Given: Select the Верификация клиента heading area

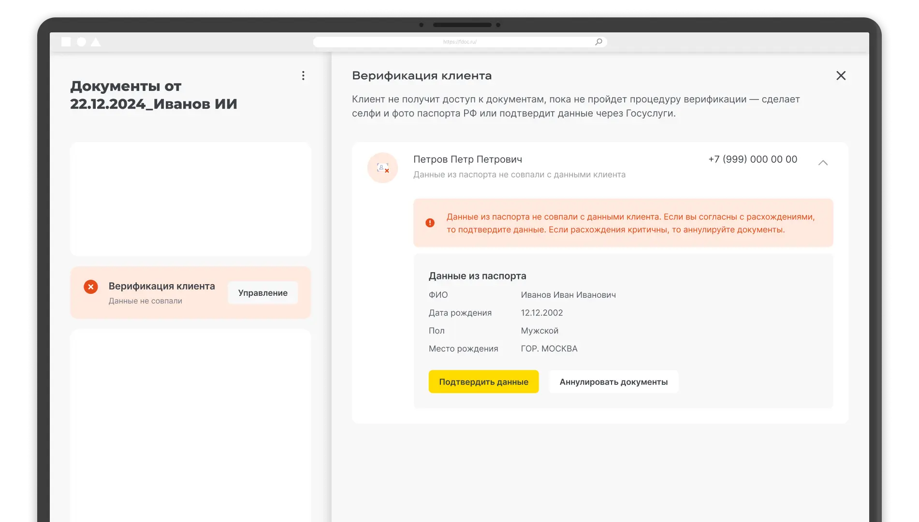Looking at the screenshot, I should (421, 75).
